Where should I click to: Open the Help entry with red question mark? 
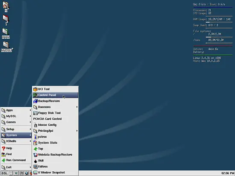pos(16,148)
